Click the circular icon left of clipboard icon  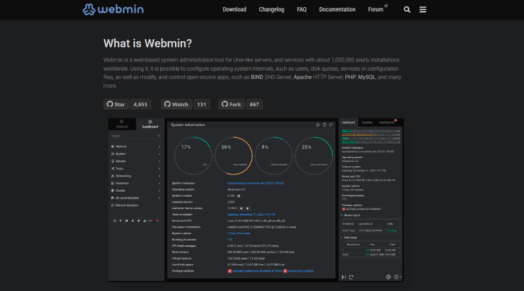tap(318, 125)
